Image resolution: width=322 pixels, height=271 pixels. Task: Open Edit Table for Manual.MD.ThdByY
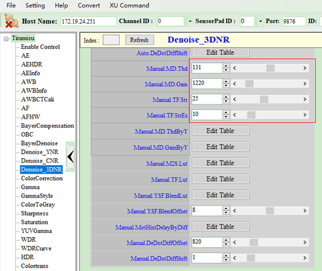(220, 131)
